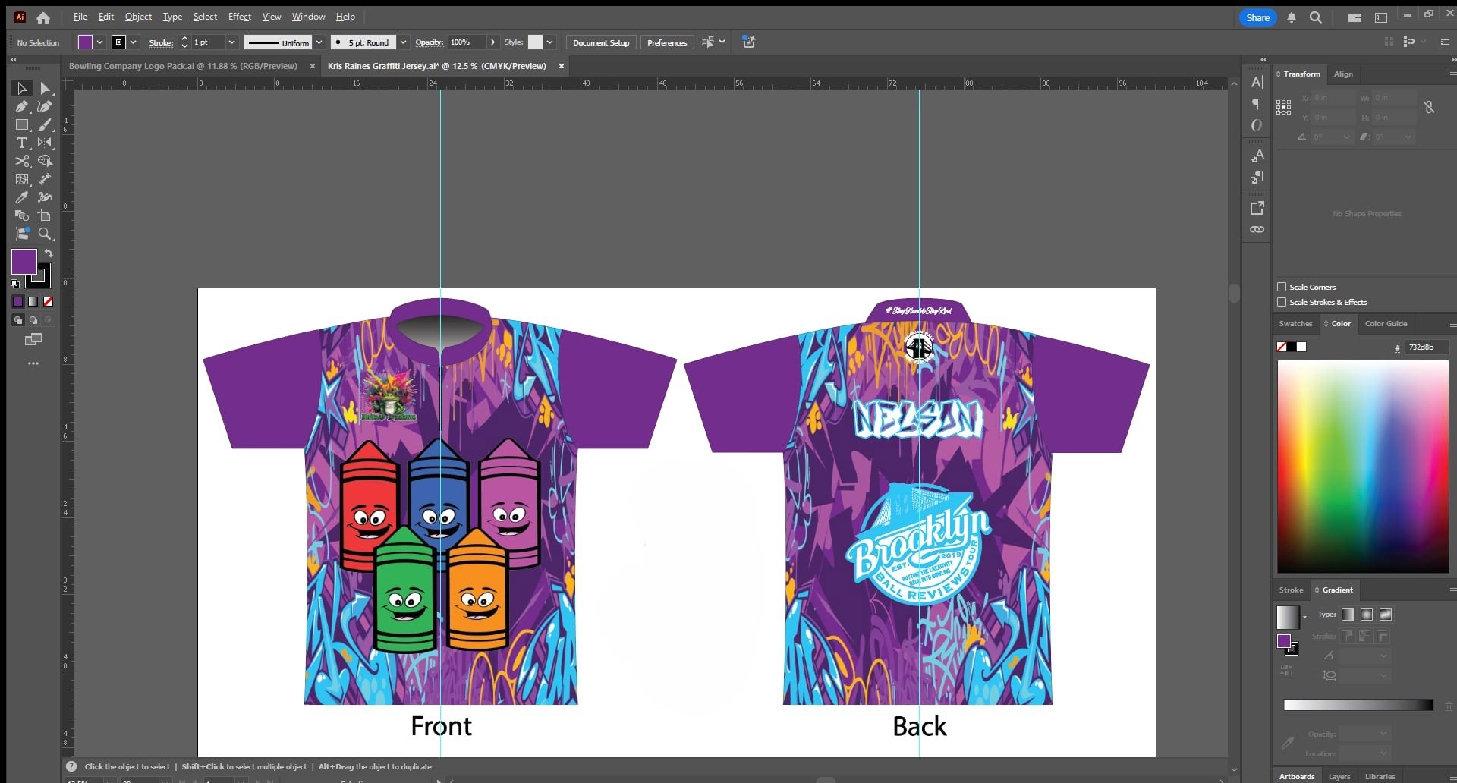Switch to the Swatches tab

tap(1295, 323)
